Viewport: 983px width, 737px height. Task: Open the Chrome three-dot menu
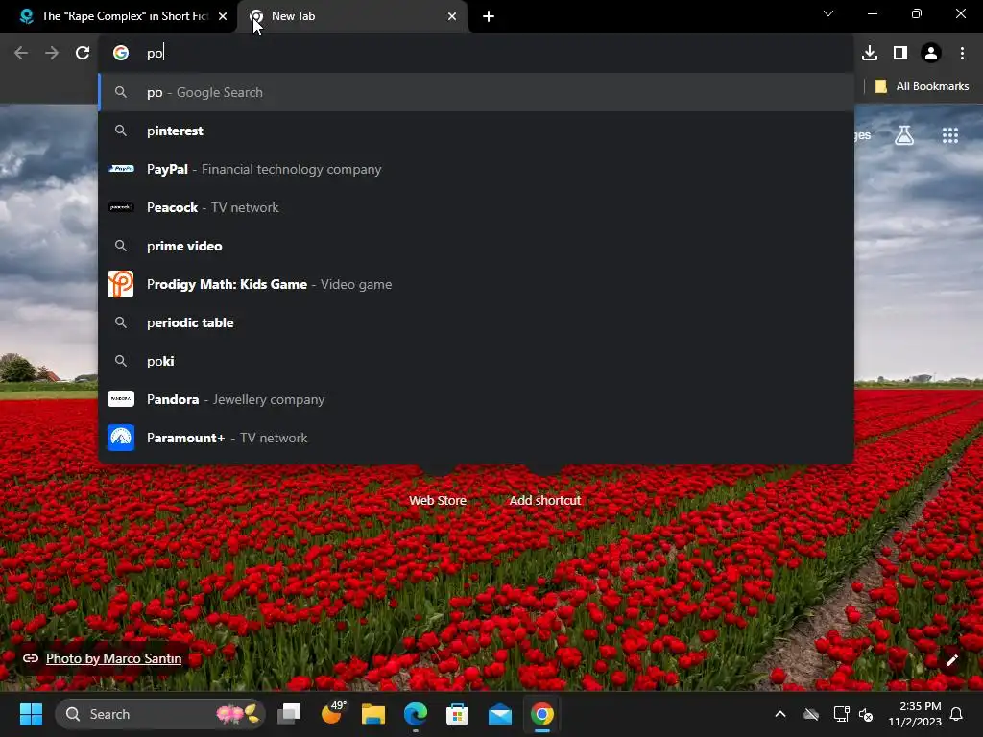point(962,53)
